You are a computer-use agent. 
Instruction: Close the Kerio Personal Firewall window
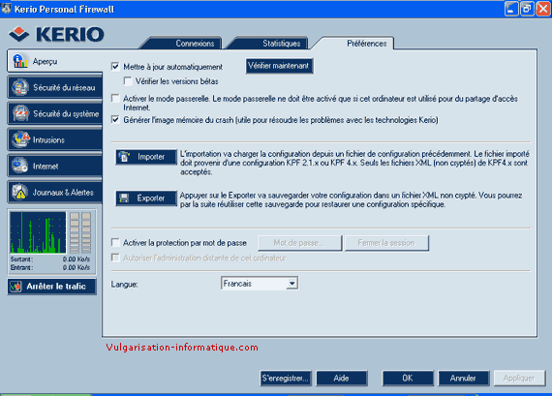(543, 9)
